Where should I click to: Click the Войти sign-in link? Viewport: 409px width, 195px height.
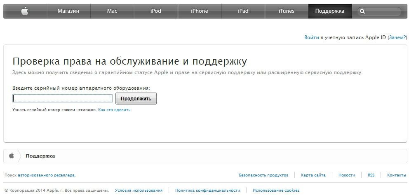click(x=311, y=37)
